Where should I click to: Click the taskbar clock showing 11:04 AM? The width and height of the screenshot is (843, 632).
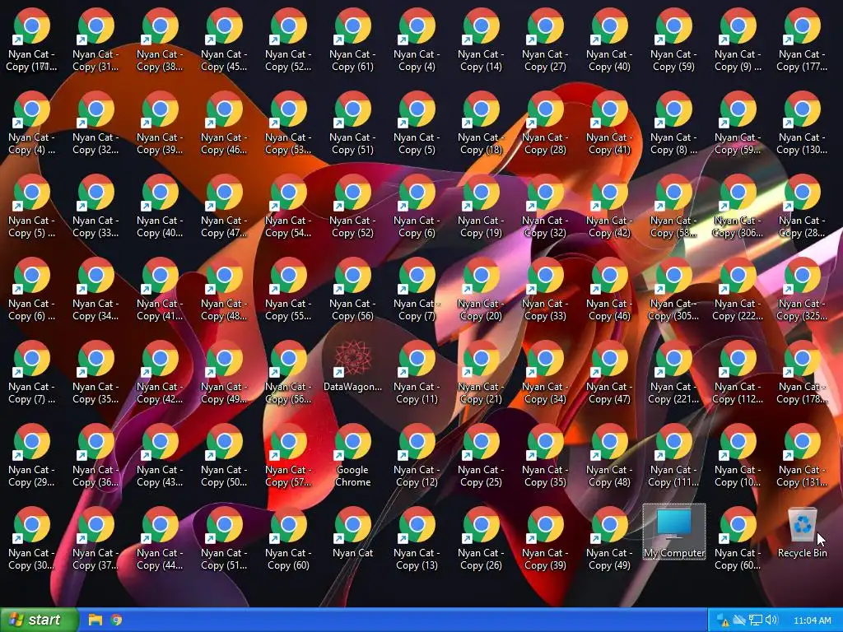pyautogui.click(x=812, y=620)
